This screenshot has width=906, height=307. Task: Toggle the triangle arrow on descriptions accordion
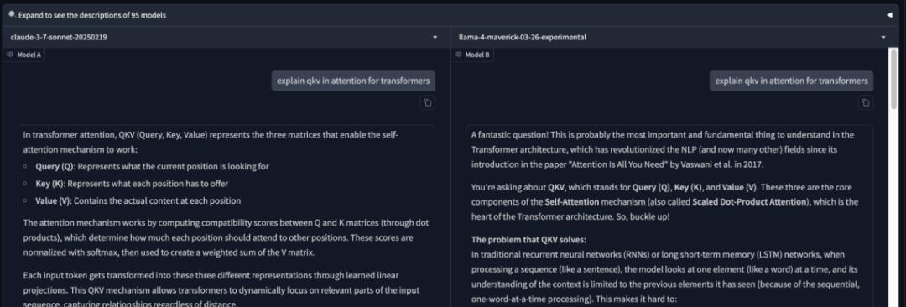[889, 15]
